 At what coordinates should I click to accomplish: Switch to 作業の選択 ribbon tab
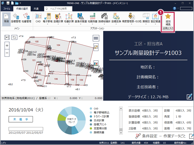[x=22, y=9]
